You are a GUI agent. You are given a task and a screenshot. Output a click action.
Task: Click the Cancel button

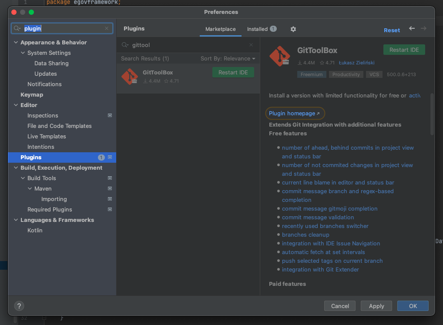coord(340,306)
